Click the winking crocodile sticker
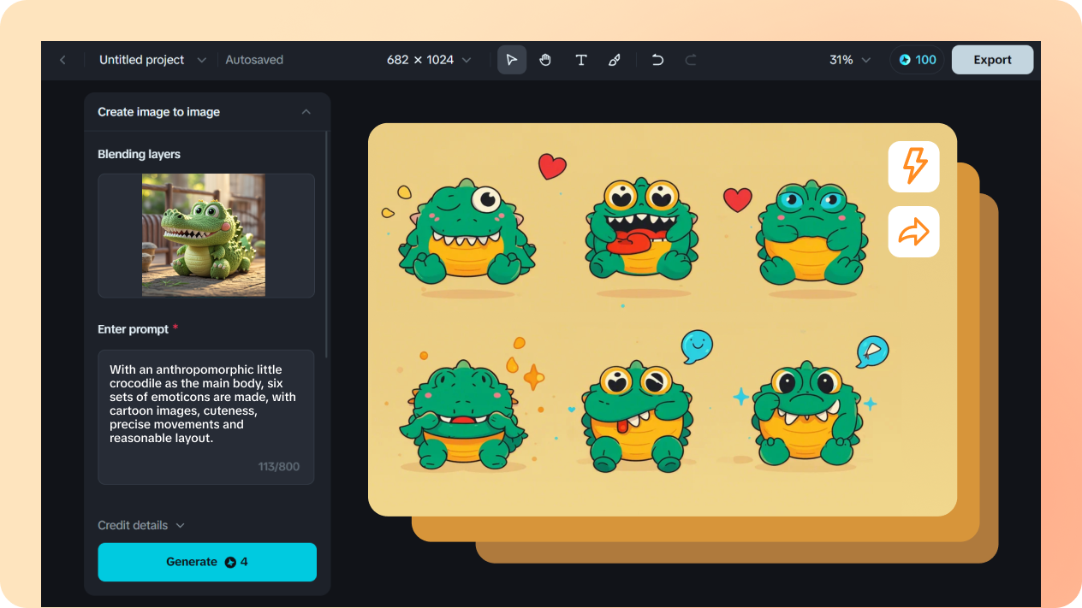This screenshot has width=1082, height=608. [467, 233]
